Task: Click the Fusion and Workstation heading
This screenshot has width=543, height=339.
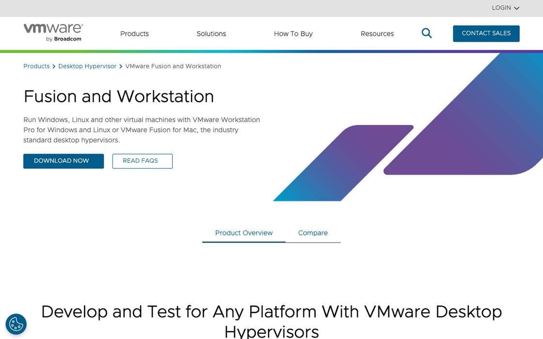Action: click(x=119, y=96)
